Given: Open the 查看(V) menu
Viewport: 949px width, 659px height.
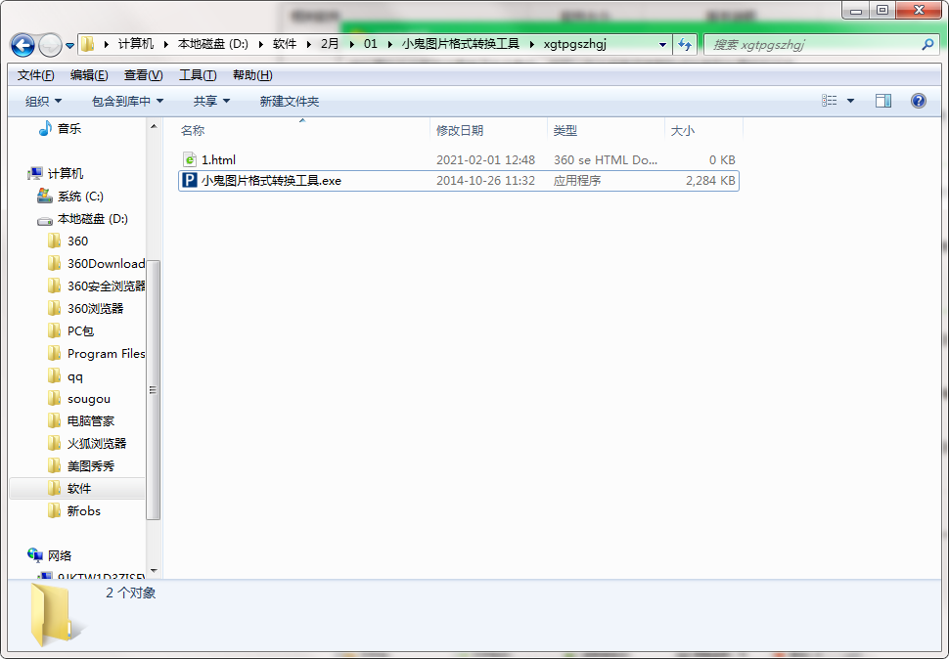Looking at the screenshot, I should 144,75.
